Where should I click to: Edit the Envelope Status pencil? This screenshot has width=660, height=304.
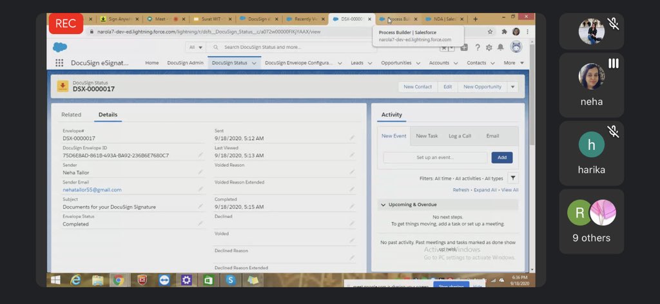coord(200,223)
